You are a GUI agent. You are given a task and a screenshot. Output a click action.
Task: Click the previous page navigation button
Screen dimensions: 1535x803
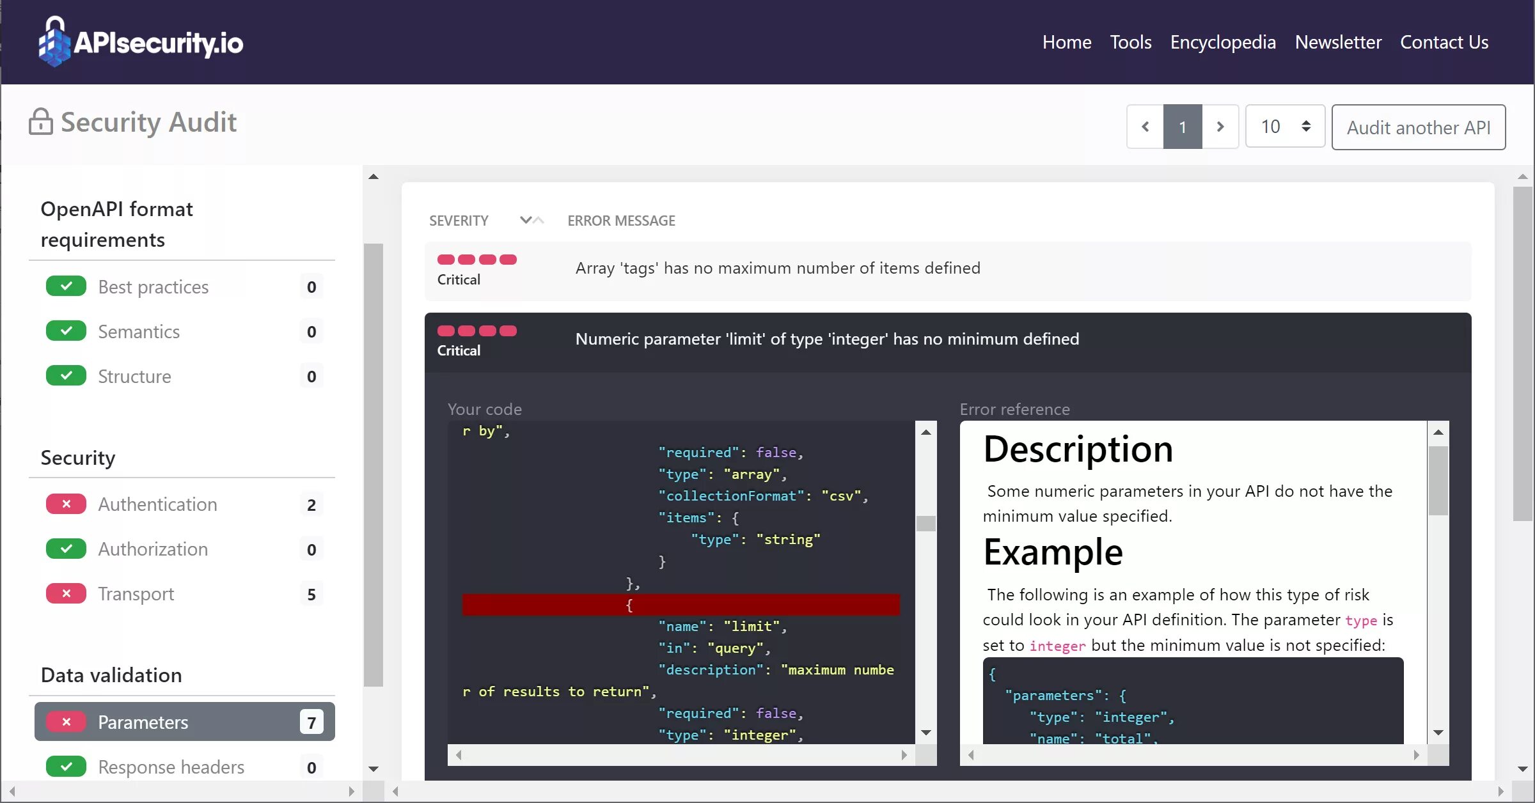(1145, 126)
